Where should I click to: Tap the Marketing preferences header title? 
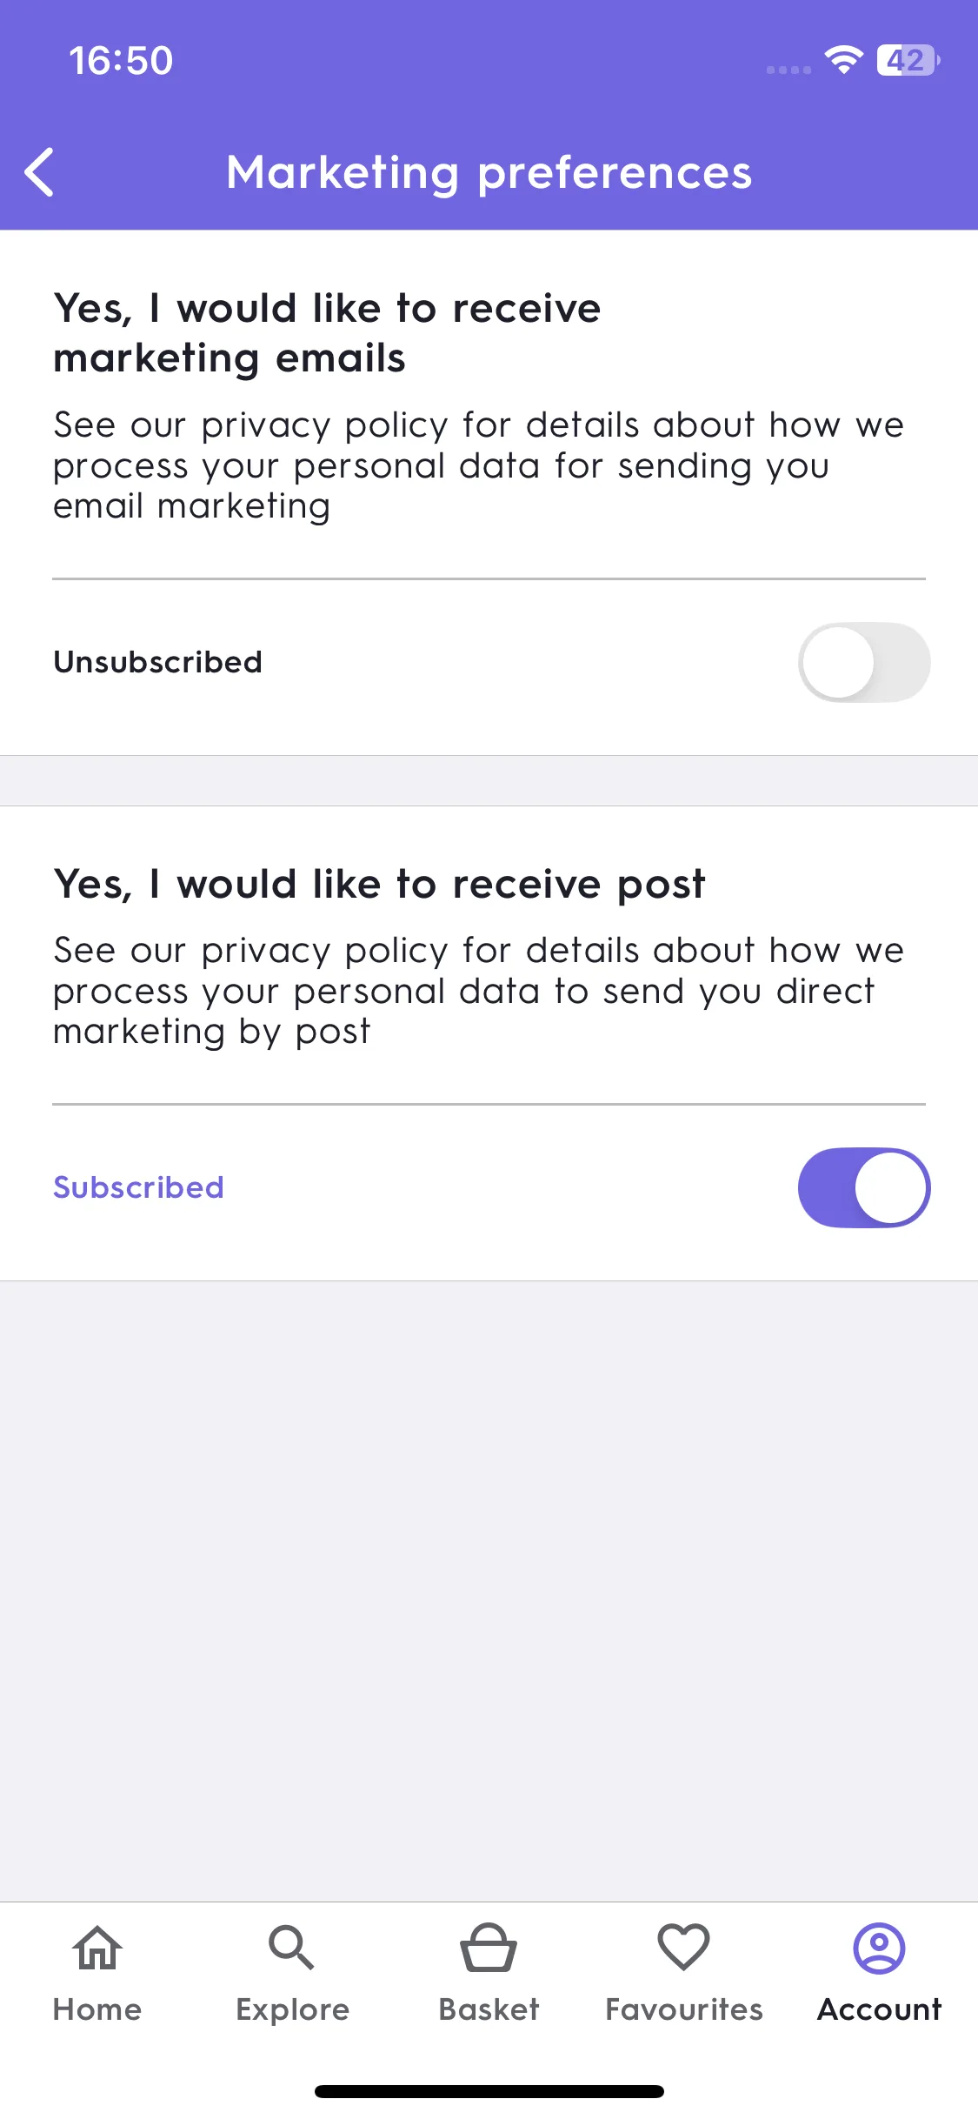[489, 172]
